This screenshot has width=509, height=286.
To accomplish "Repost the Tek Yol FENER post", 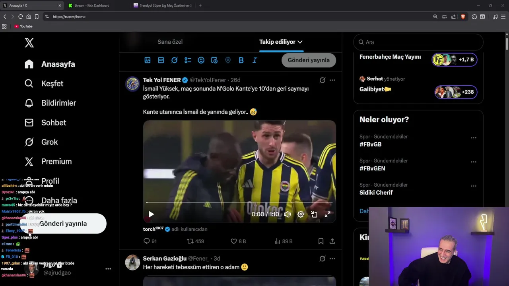I will coord(195,241).
